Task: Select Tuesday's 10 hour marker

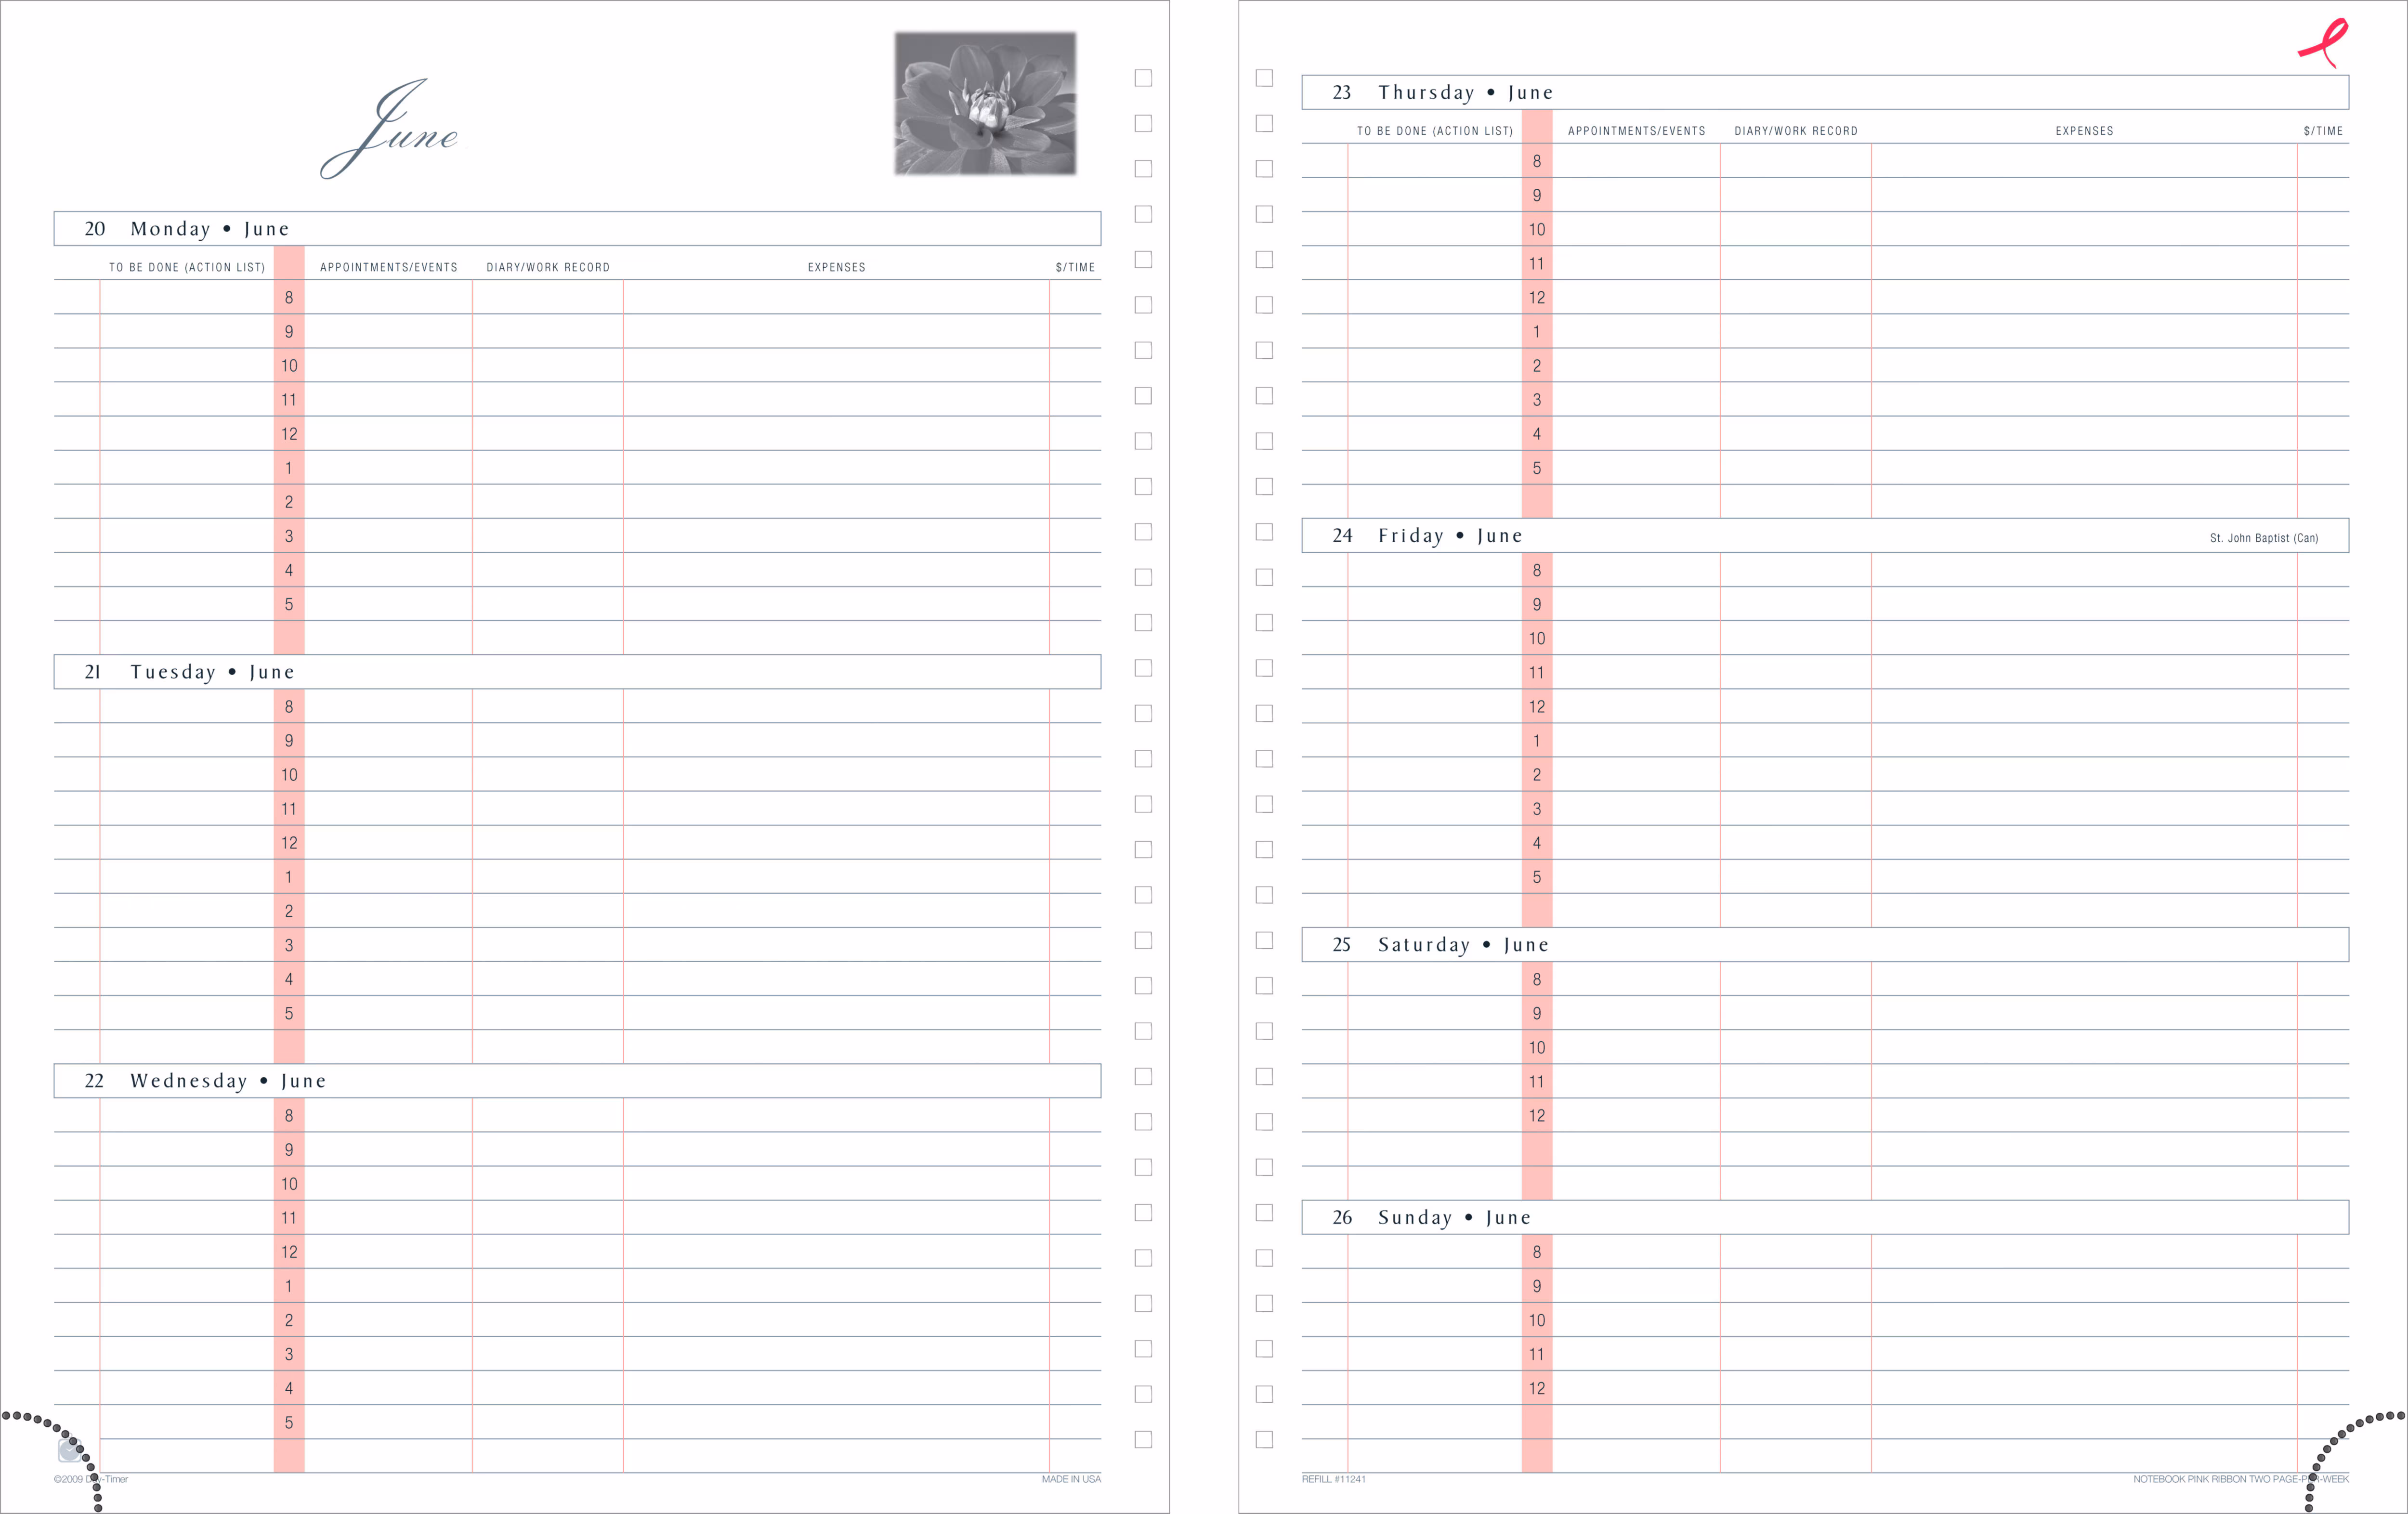Action: point(289,774)
